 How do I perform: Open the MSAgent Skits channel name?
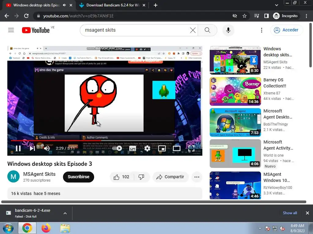[39, 174]
